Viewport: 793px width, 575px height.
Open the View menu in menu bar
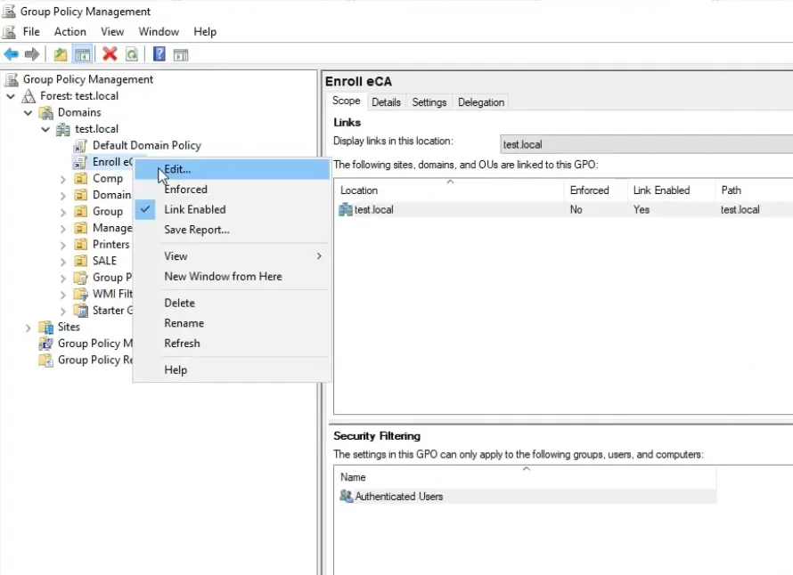click(x=111, y=32)
